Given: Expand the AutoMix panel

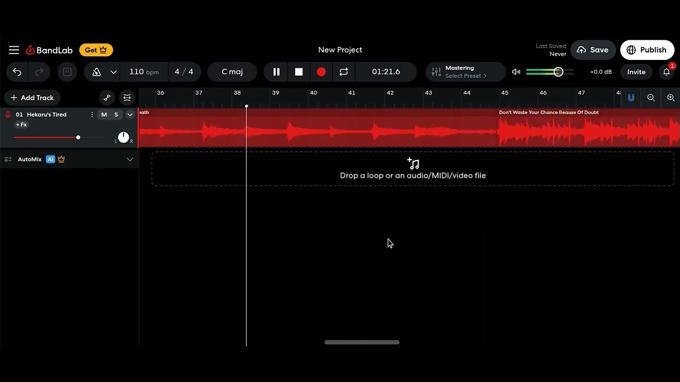Looking at the screenshot, I should click(x=130, y=159).
